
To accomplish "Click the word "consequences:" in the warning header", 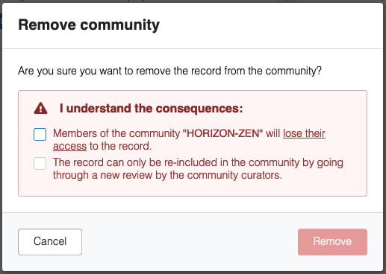I will coord(199,109).
